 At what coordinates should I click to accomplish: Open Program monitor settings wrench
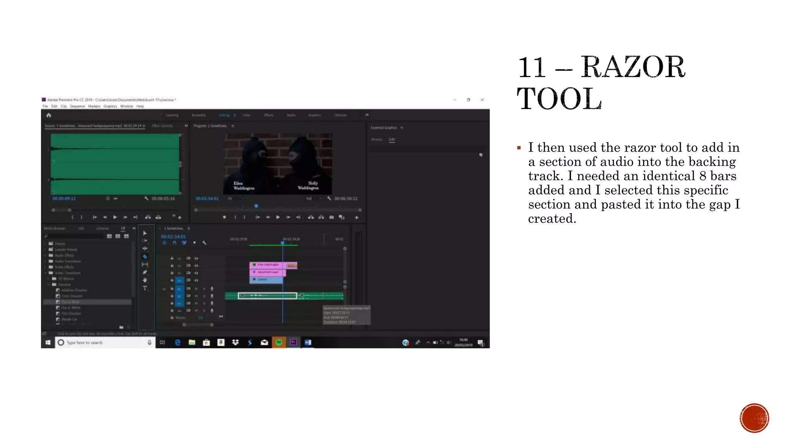329,198
